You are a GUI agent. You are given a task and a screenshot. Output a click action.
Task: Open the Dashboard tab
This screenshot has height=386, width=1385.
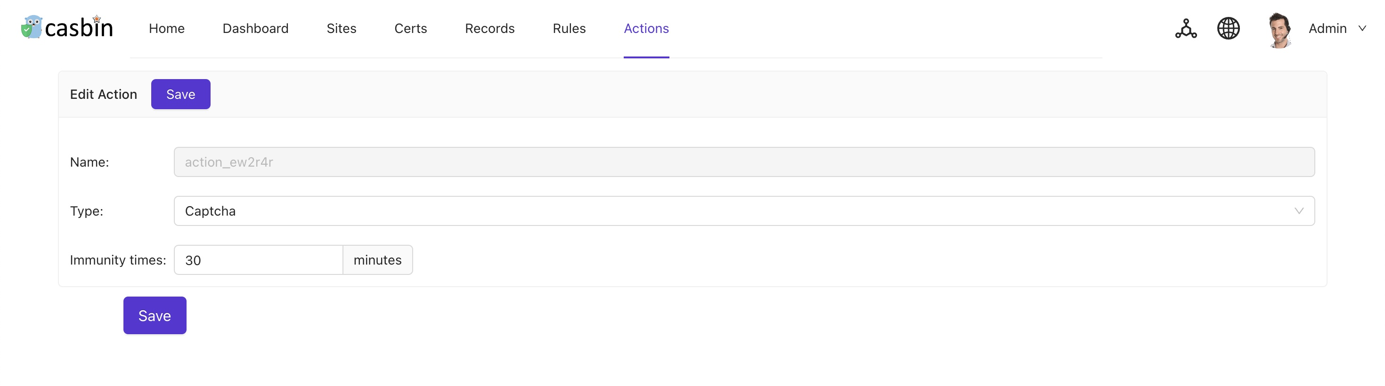click(x=255, y=29)
